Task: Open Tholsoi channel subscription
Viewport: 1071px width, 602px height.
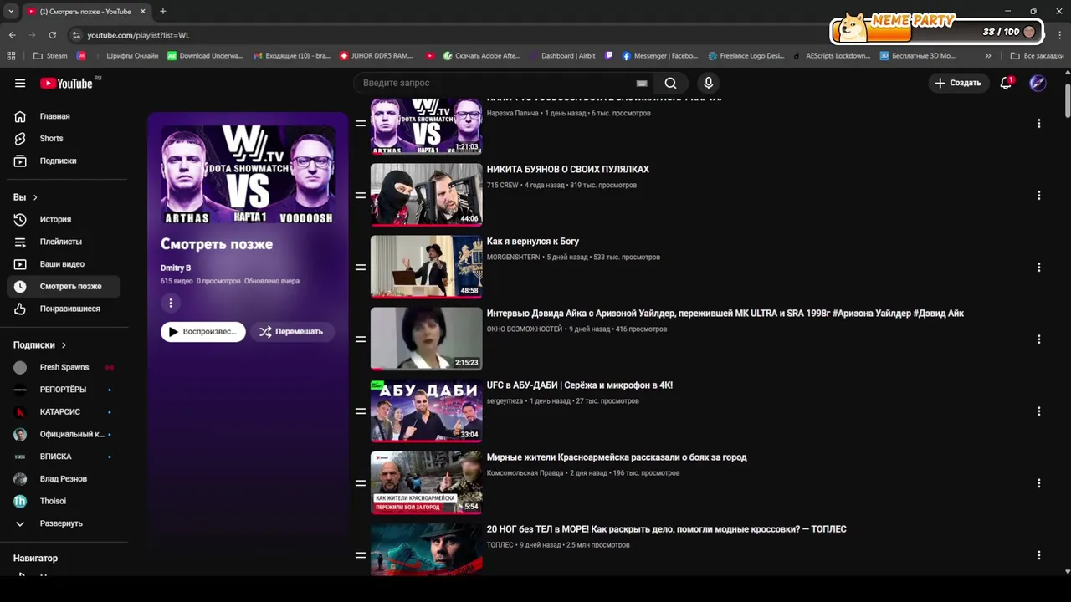Action: [64, 501]
